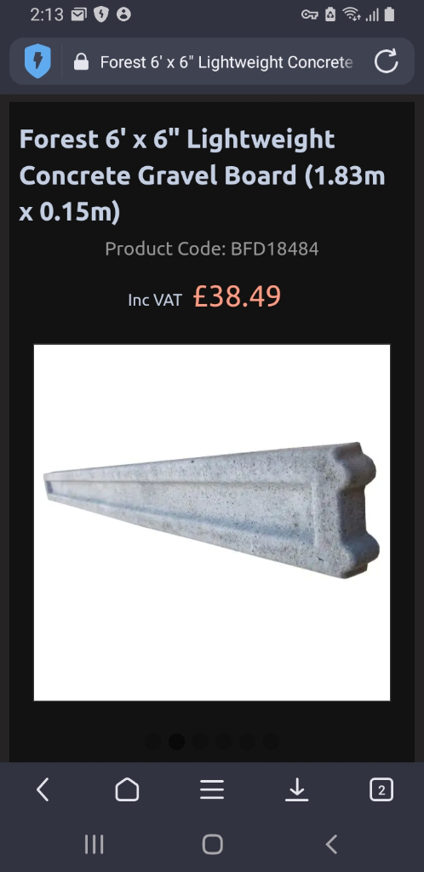Viewport: 424px width, 872px height.
Task: Tap the Android system home button
Action: [x=212, y=844]
